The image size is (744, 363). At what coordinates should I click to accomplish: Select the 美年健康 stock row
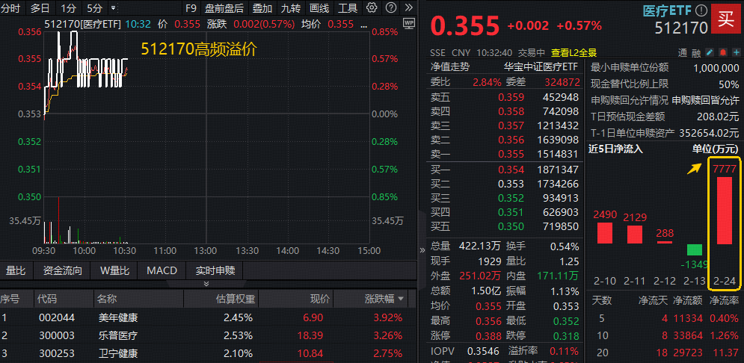pyautogui.click(x=118, y=317)
